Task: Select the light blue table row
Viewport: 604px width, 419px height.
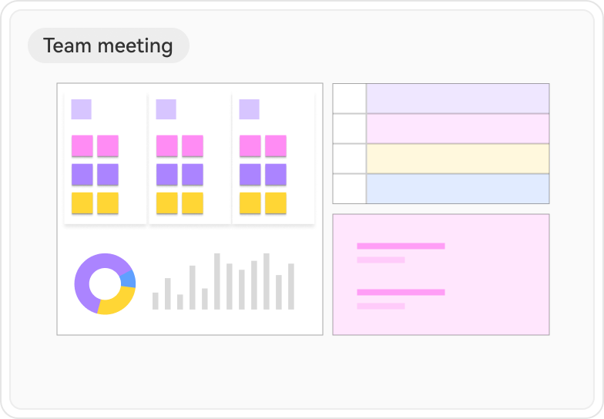Action: (x=458, y=189)
